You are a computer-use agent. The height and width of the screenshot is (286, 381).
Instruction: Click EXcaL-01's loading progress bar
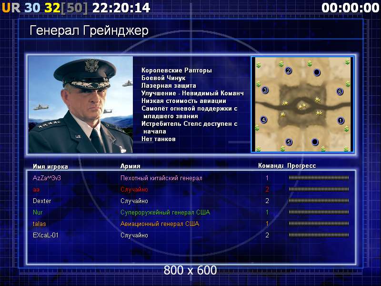319,235
